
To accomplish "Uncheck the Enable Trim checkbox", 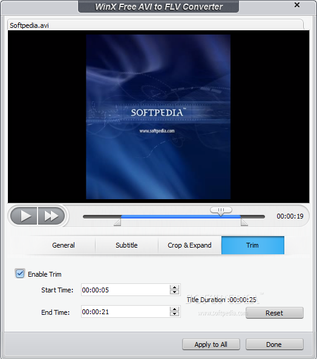I will tap(20, 274).
